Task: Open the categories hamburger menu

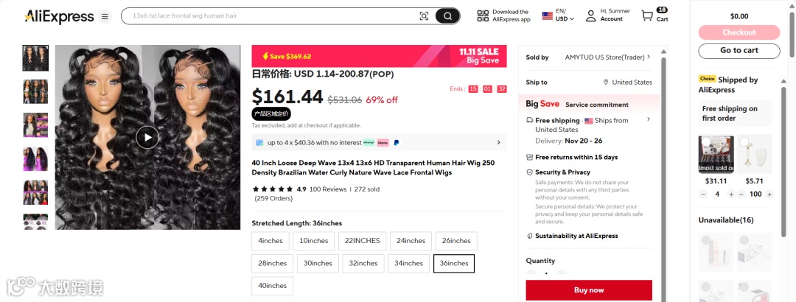Action: pos(105,16)
